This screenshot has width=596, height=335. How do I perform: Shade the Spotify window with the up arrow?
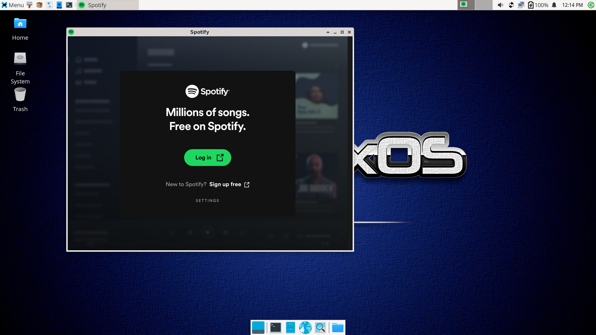click(328, 32)
